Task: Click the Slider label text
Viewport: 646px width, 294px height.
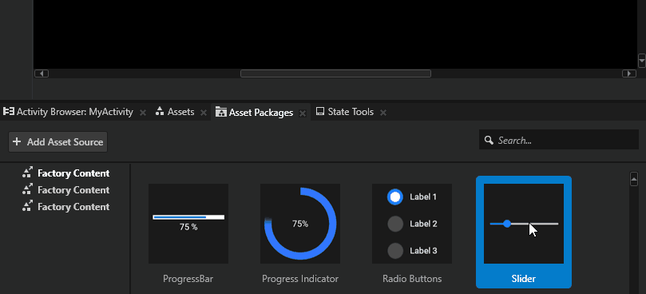Action: click(523, 279)
